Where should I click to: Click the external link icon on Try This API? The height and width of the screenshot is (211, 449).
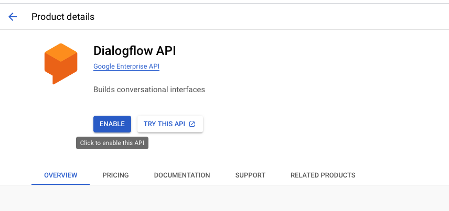tap(192, 124)
